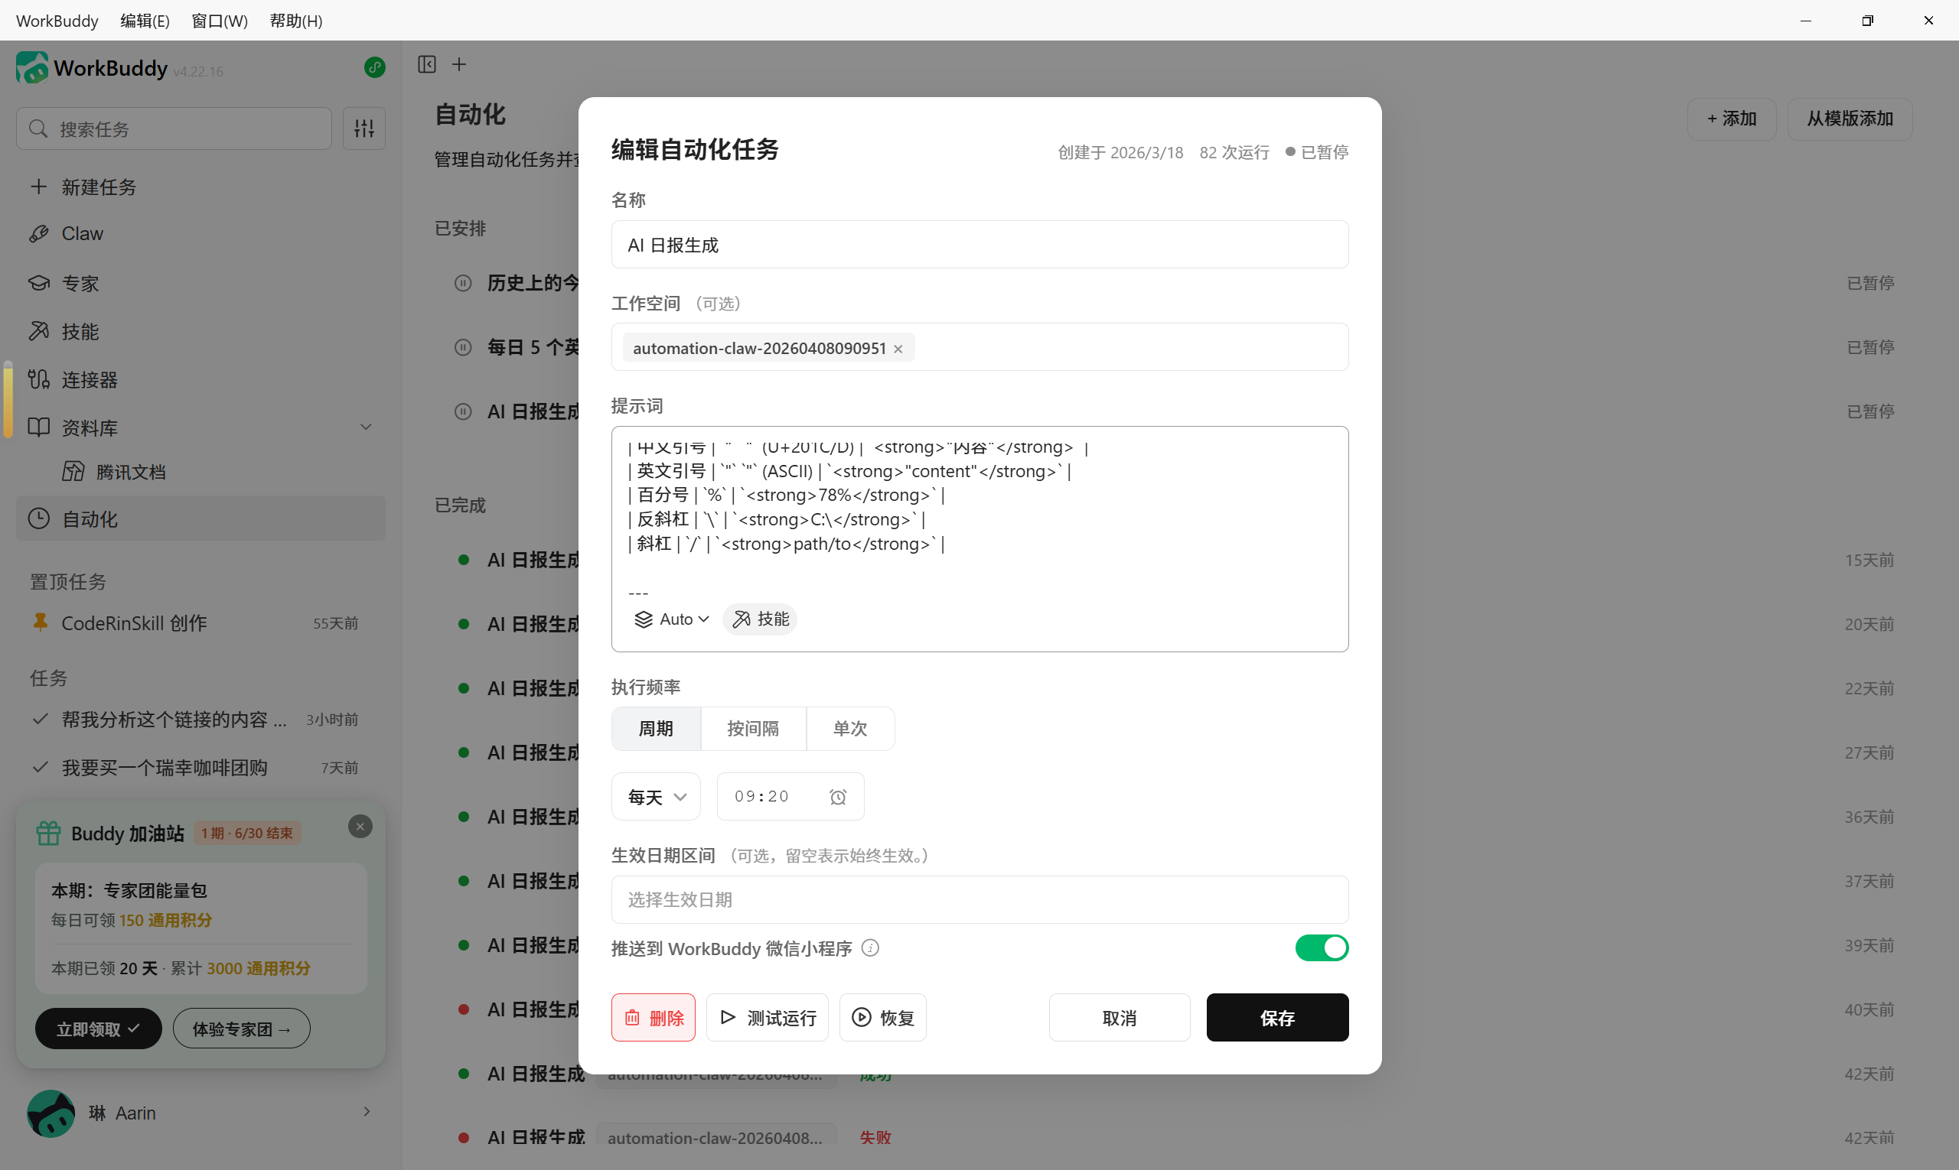
Task: Open the 每天 frequency dropdown
Action: click(x=656, y=797)
